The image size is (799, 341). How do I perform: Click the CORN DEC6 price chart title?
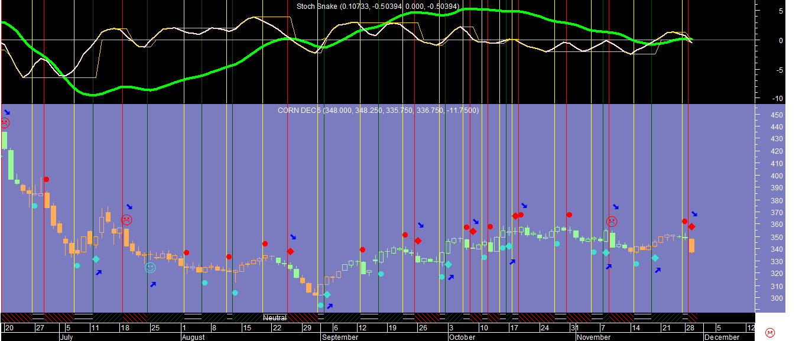pyautogui.click(x=378, y=111)
